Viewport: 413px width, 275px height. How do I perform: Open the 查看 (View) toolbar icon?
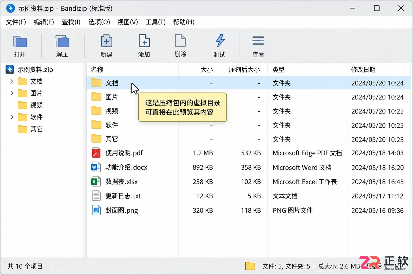(x=258, y=41)
